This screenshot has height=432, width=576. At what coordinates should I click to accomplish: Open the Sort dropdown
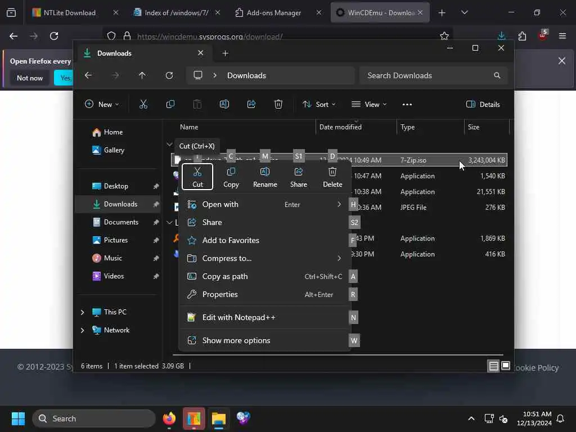click(x=319, y=104)
